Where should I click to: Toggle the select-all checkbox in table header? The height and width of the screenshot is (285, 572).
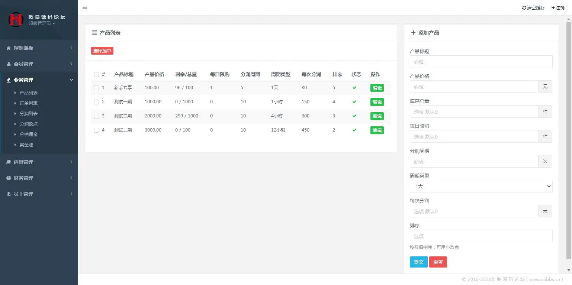click(x=96, y=74)
